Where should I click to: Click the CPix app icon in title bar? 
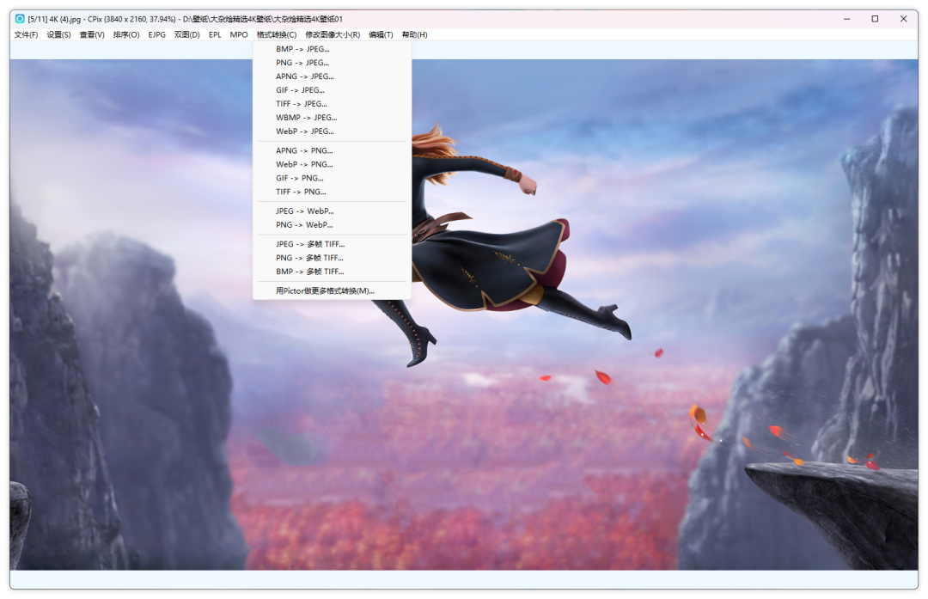20,19
